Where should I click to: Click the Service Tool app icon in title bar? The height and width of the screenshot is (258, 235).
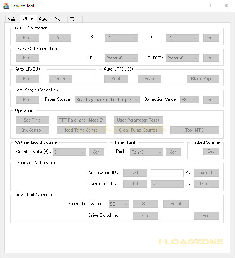6,6
